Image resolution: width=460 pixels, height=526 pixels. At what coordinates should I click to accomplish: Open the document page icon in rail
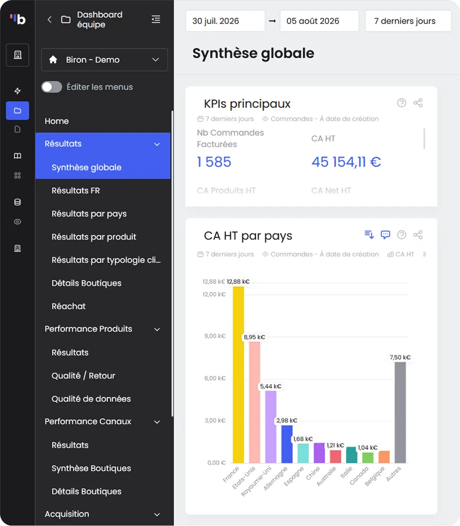(x=17, y=129)
